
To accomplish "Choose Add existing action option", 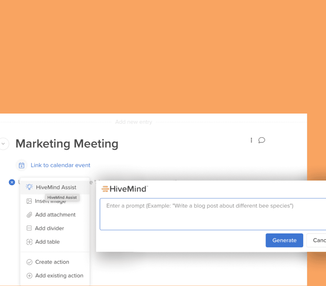I will pyautogui.click(x=55, y=276).
